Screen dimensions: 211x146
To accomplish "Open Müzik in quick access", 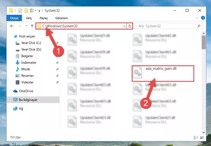I will click(x=26, y=69).
